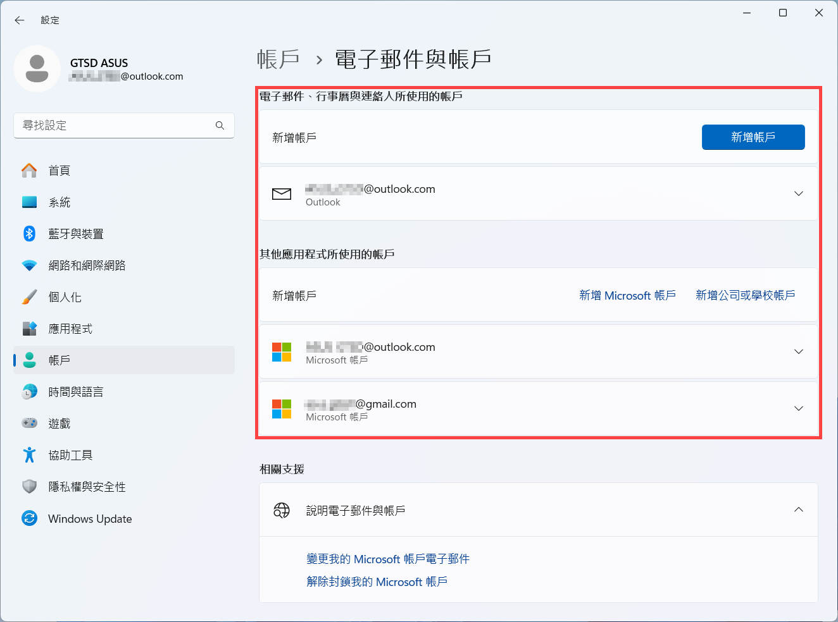
Task: Click the globe help icon beside 說明電子郵件與帳戶
Action: [x=282, y=510]
